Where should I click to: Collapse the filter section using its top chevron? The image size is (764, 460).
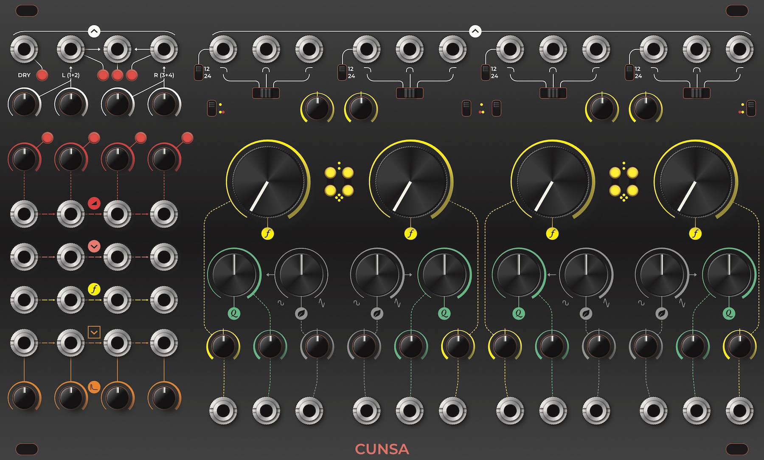[x=475, y=31]
